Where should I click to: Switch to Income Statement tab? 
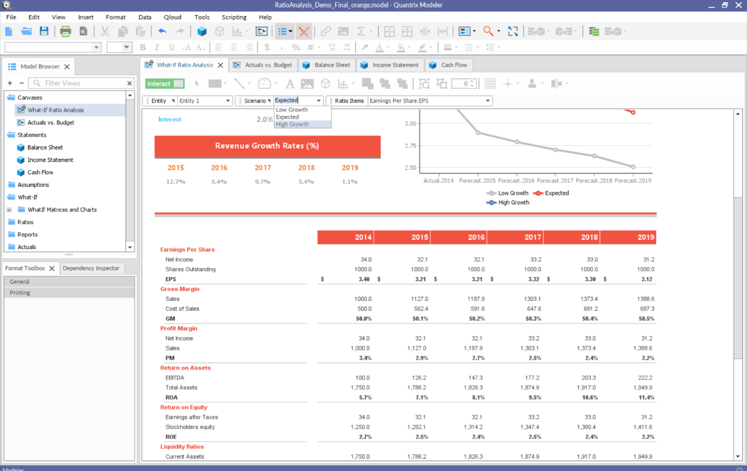tap(390, 65)
